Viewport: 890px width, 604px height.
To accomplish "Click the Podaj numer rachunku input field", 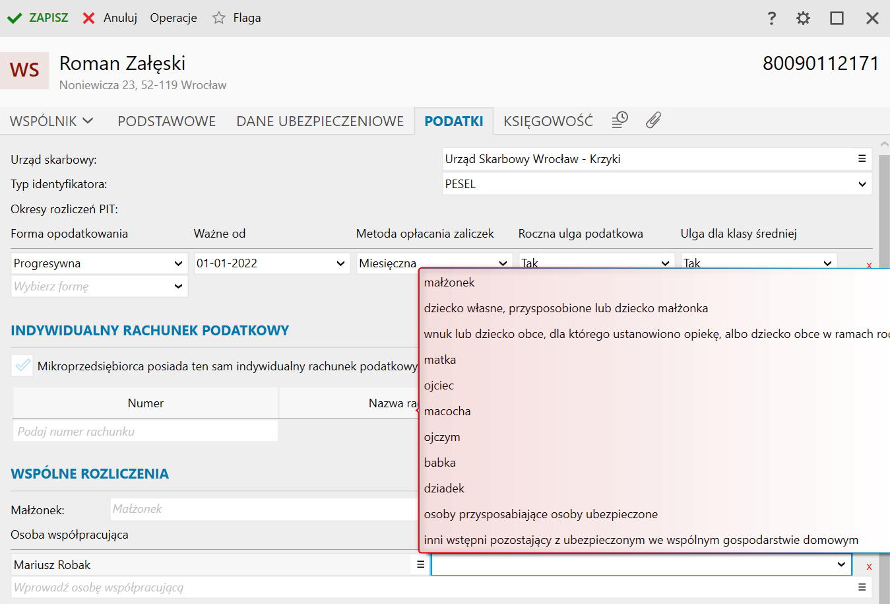I will click(145, 431).
